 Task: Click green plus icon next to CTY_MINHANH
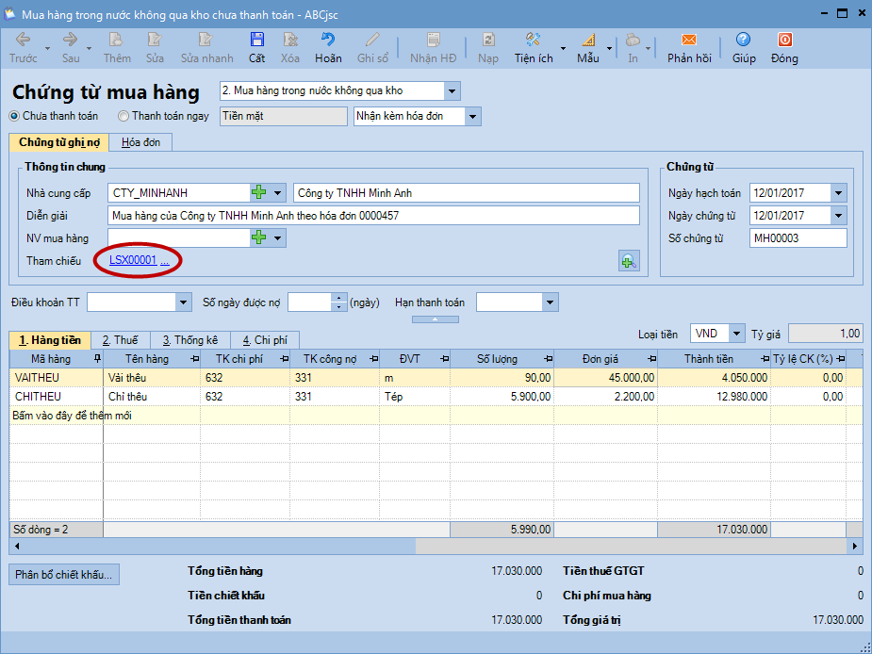click(258, 193)
